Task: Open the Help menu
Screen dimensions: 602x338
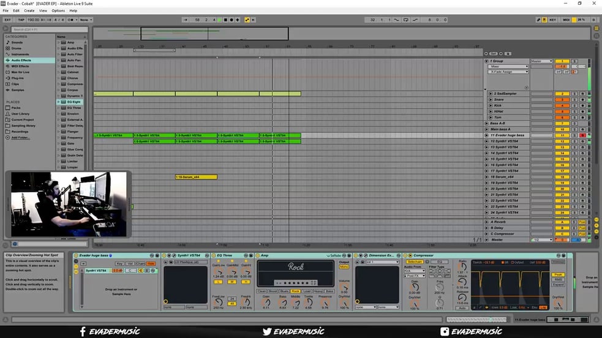Action: [73, 11]
